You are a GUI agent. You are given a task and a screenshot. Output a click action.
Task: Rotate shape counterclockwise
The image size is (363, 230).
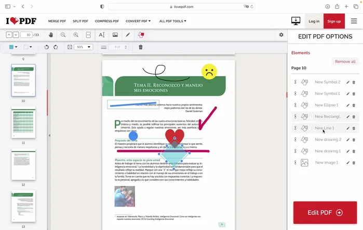(47, 47)
